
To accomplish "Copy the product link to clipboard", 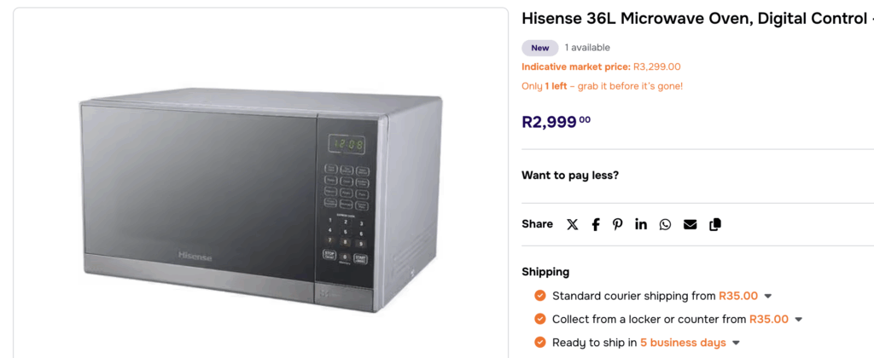I will (715, 224).
